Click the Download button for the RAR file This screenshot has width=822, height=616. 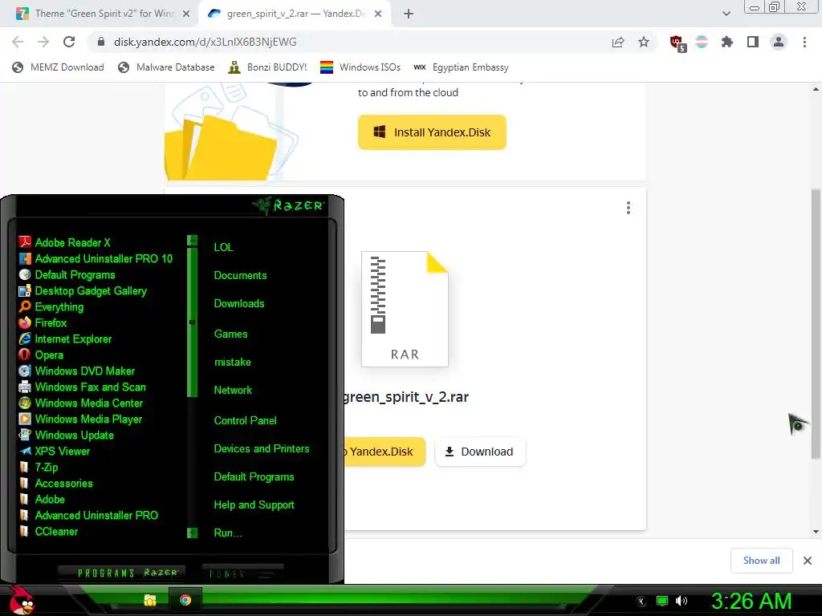pyautogui.click(x=480, y=452)
